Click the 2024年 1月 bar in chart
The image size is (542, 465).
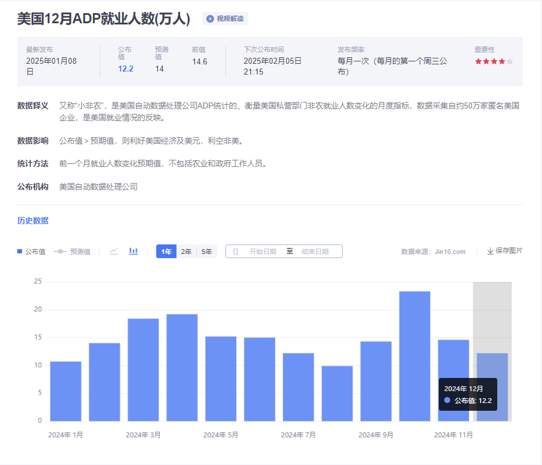tap(66, 391)
